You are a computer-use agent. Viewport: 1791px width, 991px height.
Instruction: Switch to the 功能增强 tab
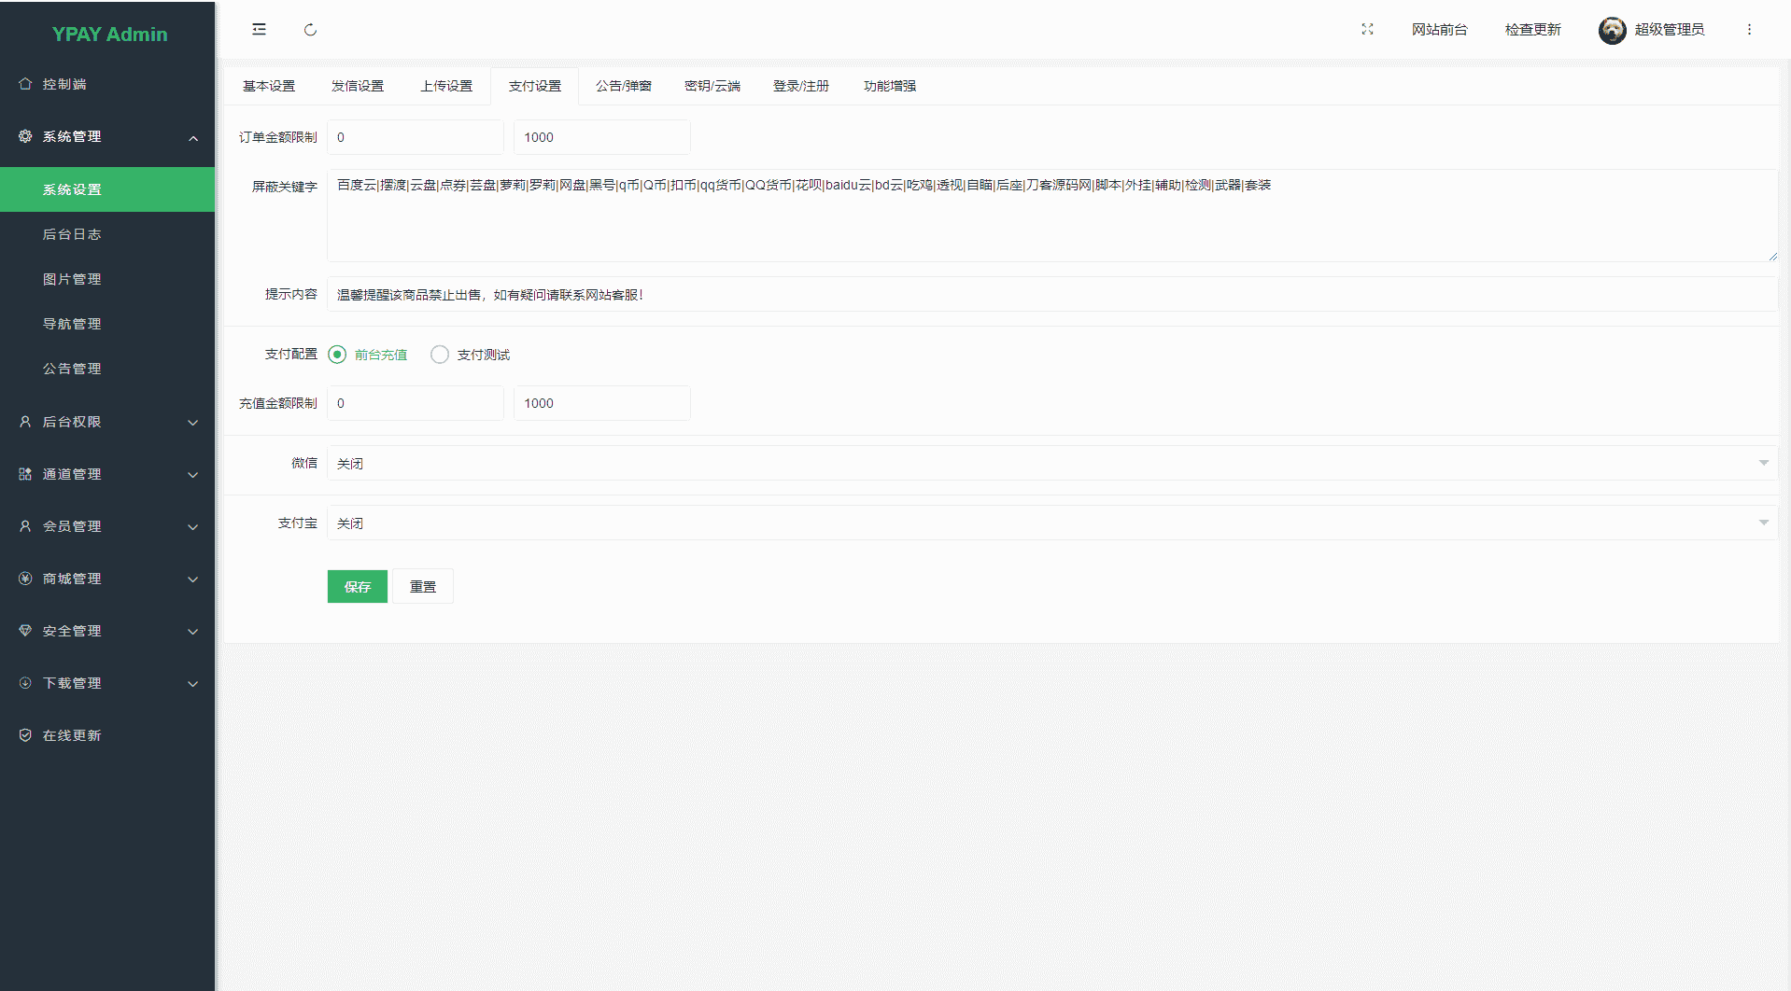890,86
